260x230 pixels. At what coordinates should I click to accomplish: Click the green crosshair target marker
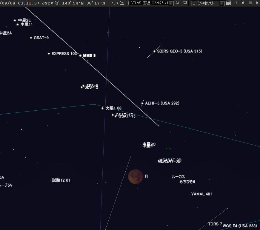(x=168, y=149)
